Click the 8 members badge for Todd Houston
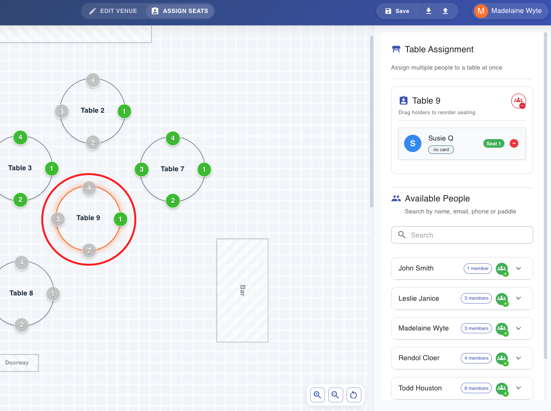This screenshot has width=551, height=411. tap(476, 388)
